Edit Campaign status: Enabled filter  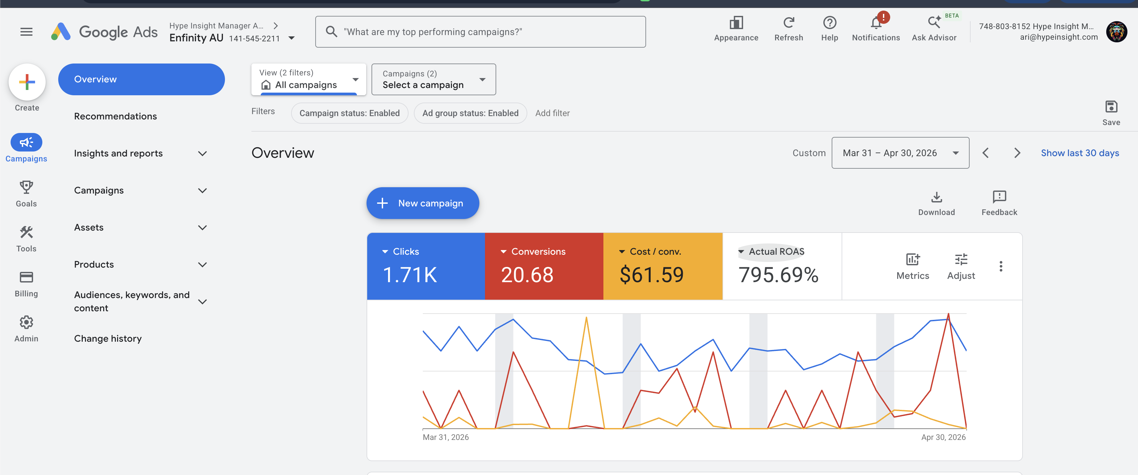349,113
